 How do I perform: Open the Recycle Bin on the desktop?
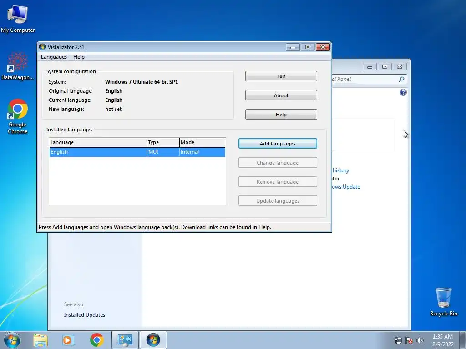tap(443, 302)
